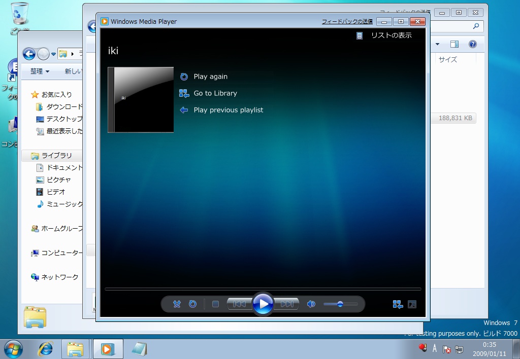Screen dimensions: 520x359
Task: Open ビデオ library in navigation pane
Action: pyautogui.click(x=56, y=192)
